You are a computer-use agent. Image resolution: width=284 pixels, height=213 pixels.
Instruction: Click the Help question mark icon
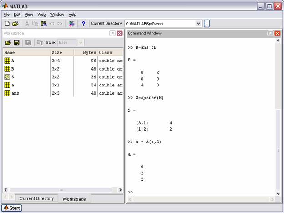83,24
